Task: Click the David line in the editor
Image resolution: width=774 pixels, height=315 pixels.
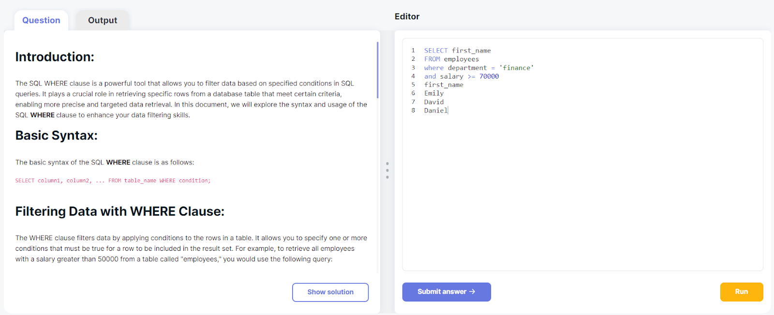Action: (433, 102)
